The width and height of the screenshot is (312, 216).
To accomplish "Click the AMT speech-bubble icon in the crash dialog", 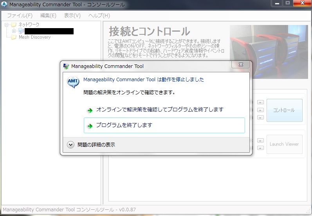I will 73,82.
